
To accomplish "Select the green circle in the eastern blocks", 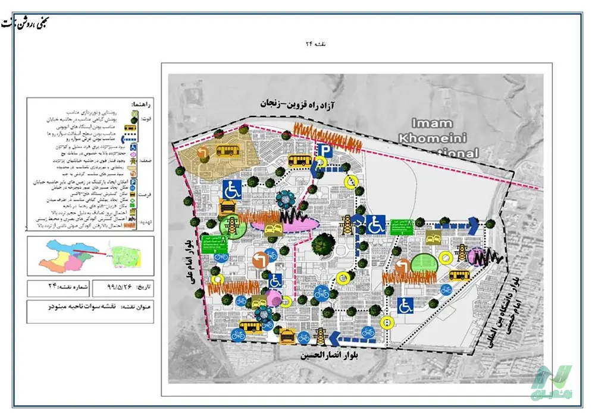I will (x=424, y=266).
